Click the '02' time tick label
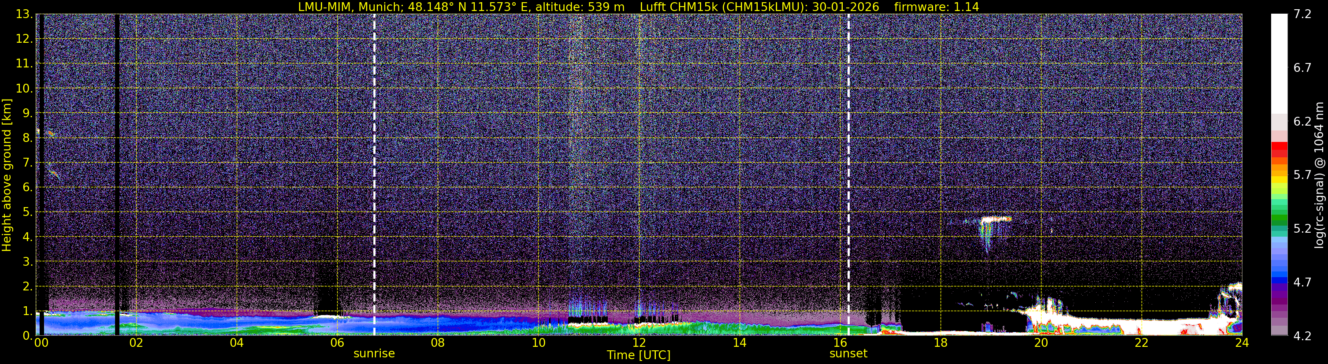Screen dimensions: 1328x364 pos(136,343)
